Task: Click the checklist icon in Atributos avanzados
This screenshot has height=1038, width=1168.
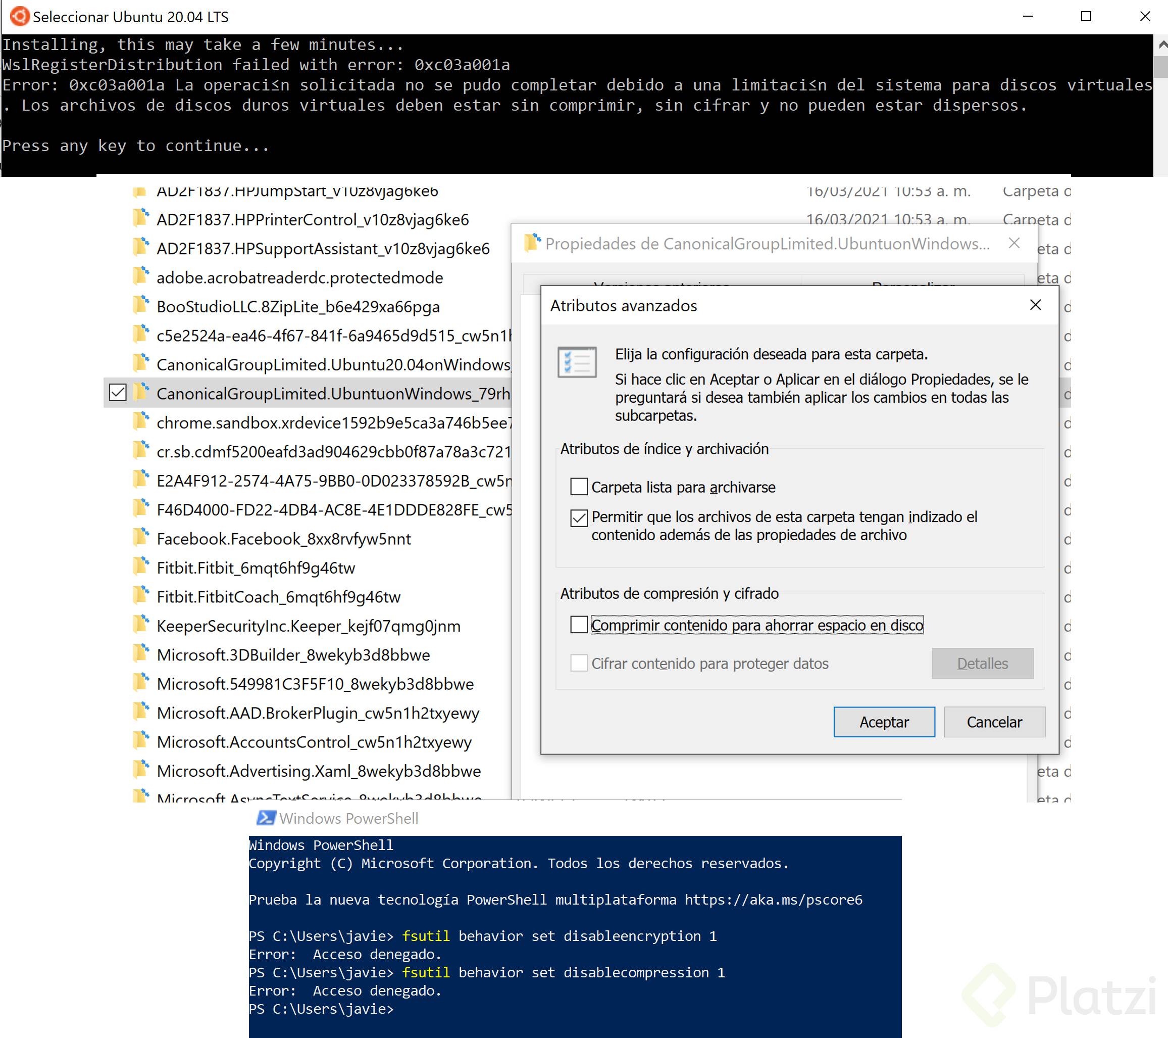Action: (577, 362)
